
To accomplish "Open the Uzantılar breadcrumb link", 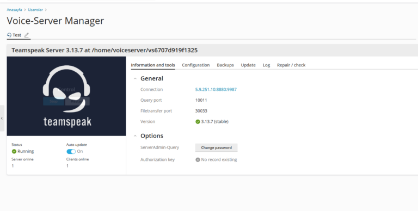I will pos(35,10).
